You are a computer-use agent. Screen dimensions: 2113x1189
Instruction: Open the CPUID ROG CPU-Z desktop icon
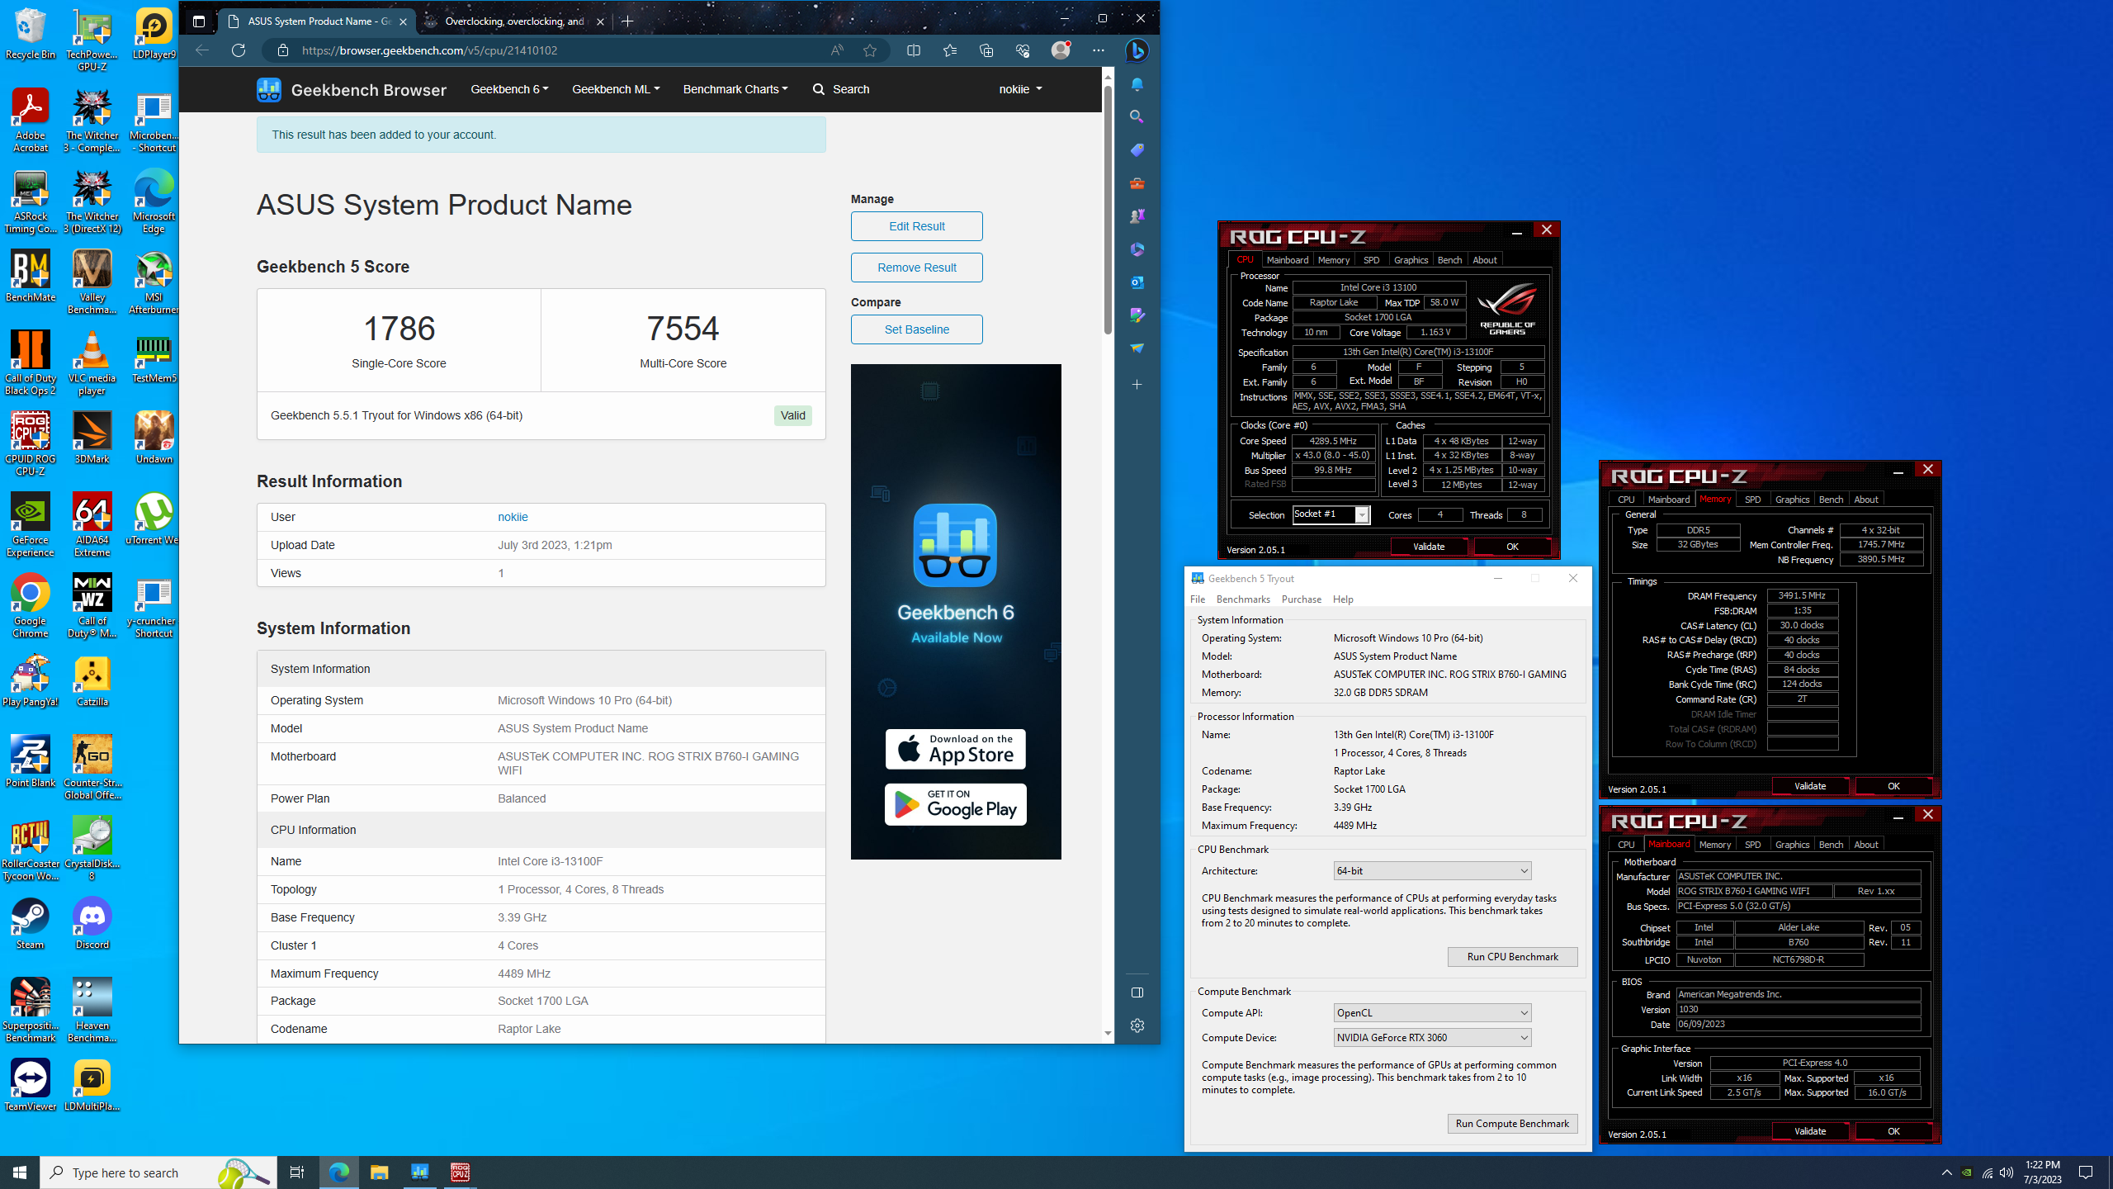[x=31, y=445]
